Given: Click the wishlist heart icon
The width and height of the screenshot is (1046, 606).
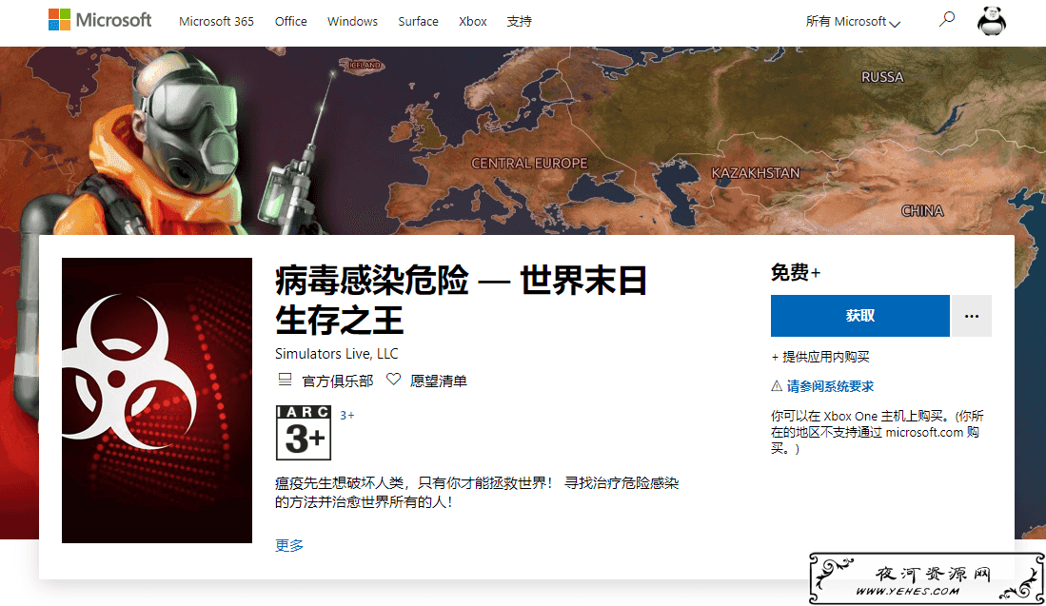Looking at the screenshot, I should 394,380.
